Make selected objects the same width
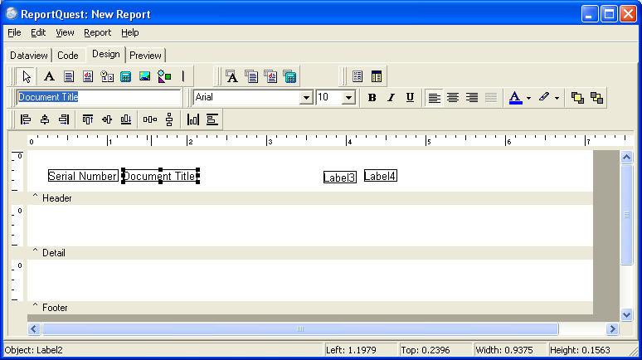 tap(212, 119)
